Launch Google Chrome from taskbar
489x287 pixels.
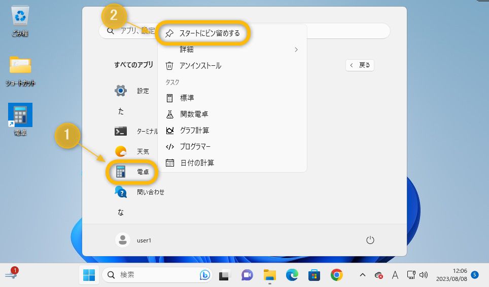tap(336, 275)
